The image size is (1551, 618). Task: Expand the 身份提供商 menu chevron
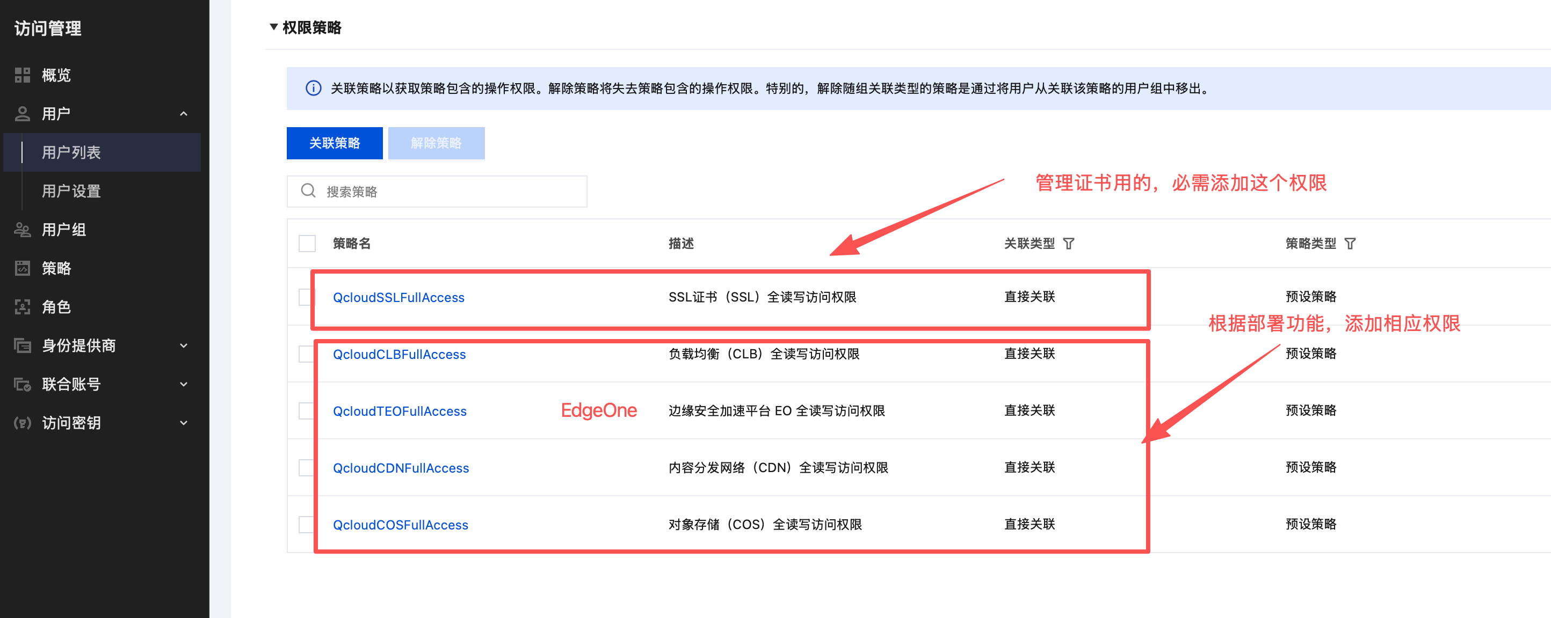pos(184,345)
